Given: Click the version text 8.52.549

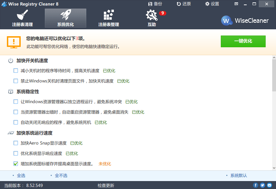Looking at the screenshot, I should (x=34, y=186).
